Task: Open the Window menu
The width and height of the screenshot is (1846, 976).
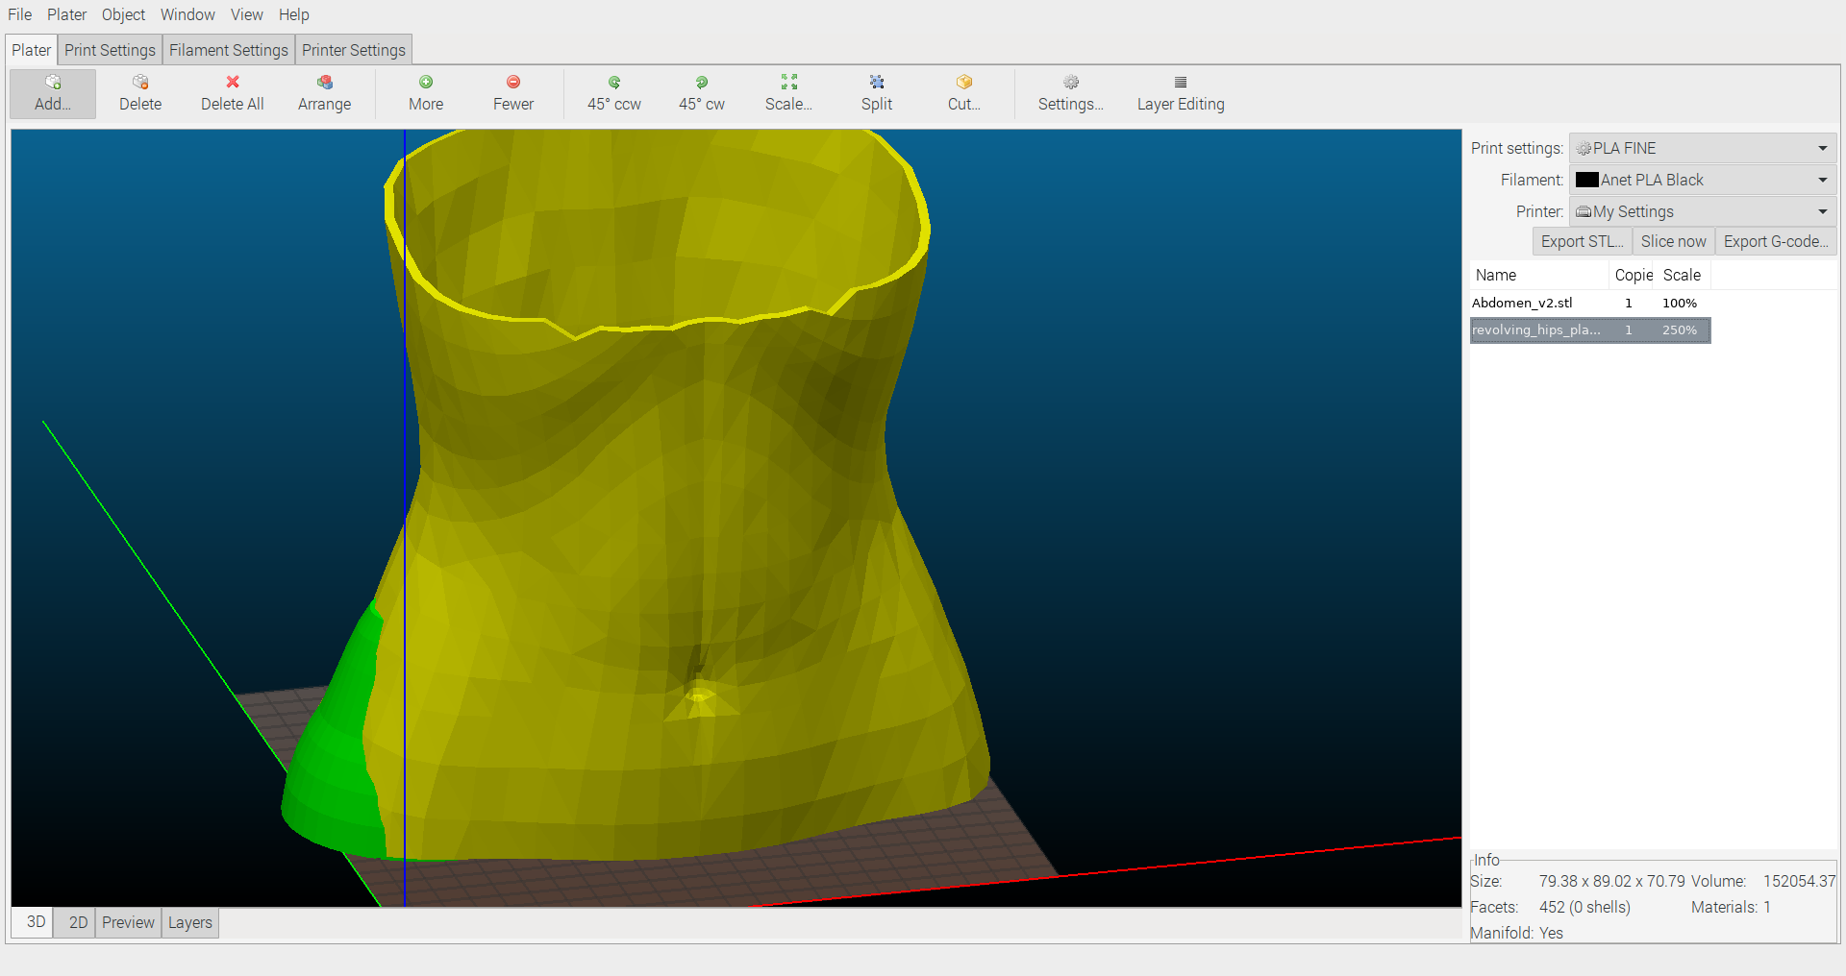Action: (x=187, y=14)
